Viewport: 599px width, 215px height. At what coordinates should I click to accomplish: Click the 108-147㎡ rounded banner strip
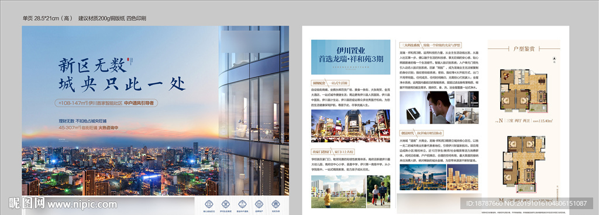click(x=106, y=103)
